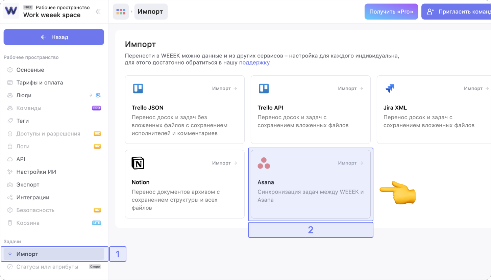Collapse sidebar with double chevron icon
This screenshot has width=491, height=280.
[98, 11]
